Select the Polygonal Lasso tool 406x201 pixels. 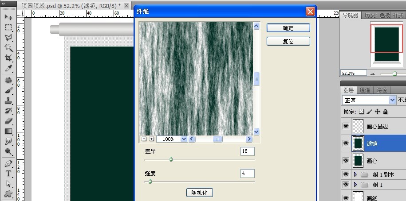[8, 38]
